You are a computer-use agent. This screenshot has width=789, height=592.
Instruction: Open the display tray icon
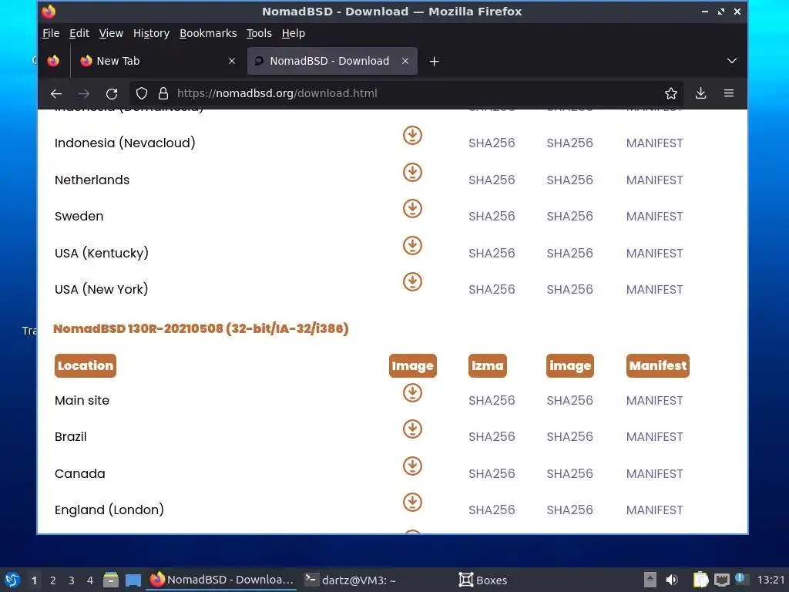(x=721, y=580)
